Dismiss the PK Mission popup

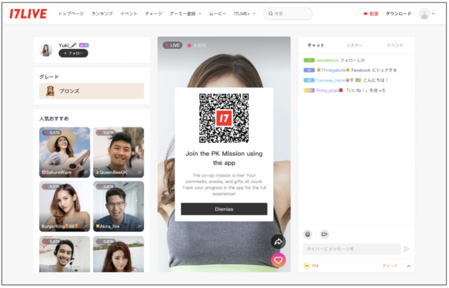coord(224,209)
